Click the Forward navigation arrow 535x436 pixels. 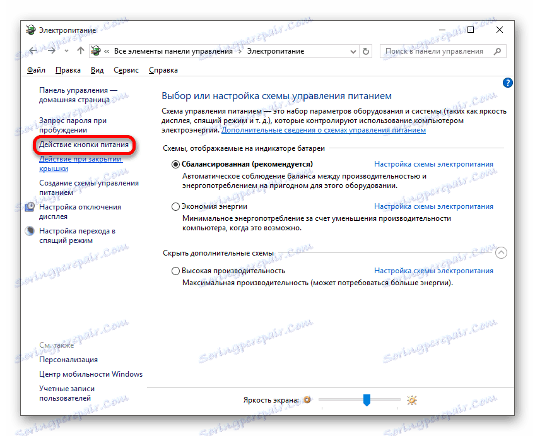click(52, 51)
